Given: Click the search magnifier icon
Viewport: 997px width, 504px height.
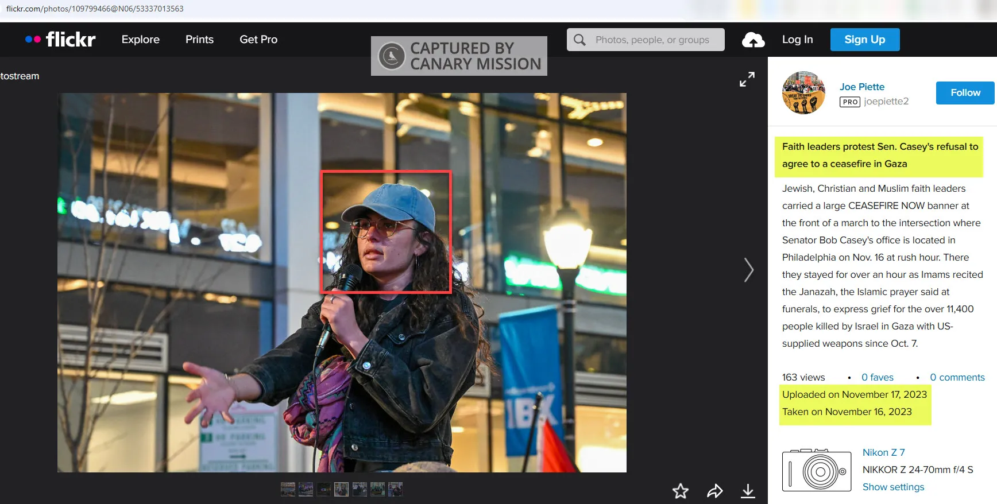Looking at the screenshot, I should (x=579, y=40).
